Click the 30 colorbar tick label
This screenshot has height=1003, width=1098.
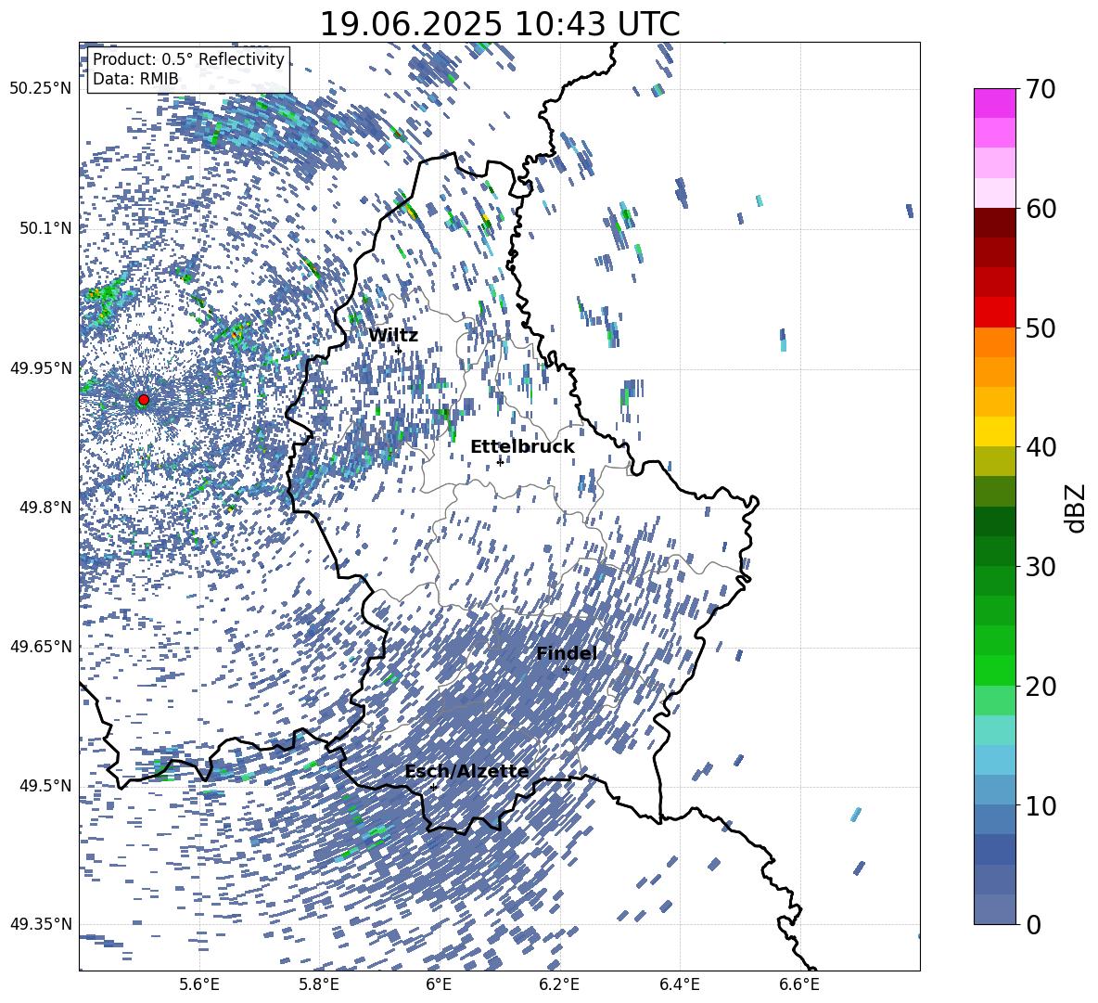[x=1041, y=566]
